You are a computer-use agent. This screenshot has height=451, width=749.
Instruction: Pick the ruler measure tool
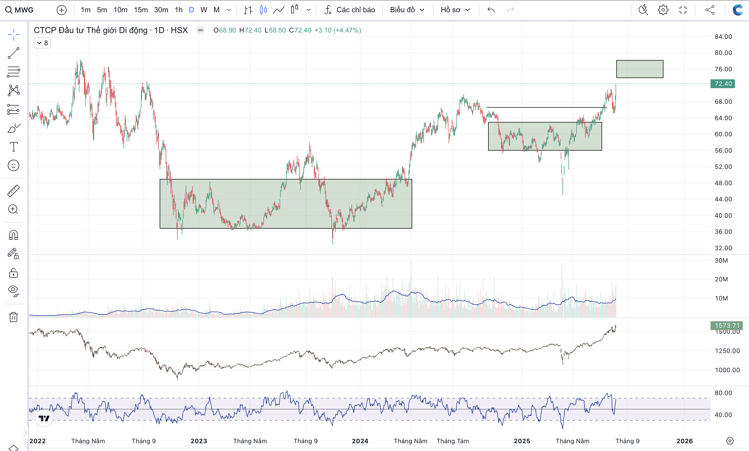(x=13, y=191)
